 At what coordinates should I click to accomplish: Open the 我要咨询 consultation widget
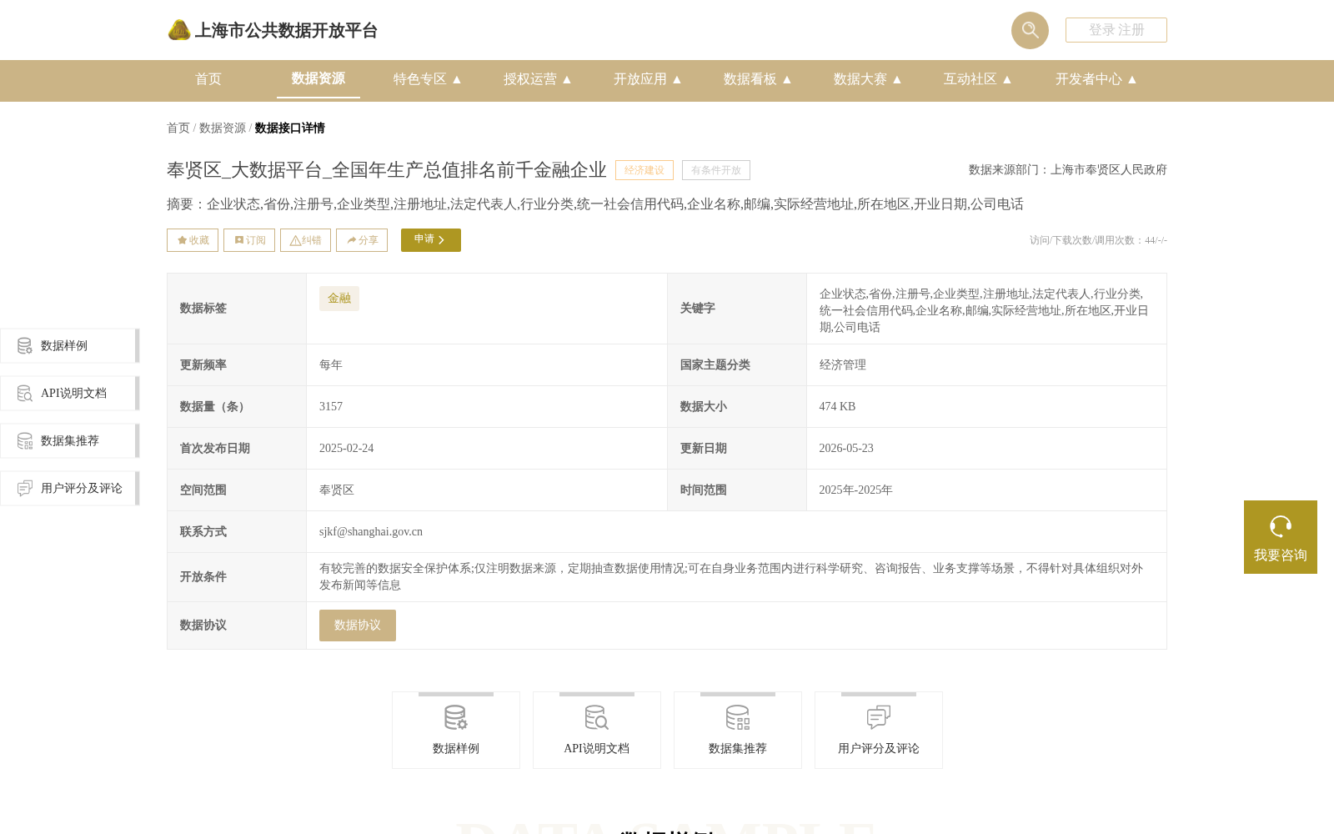tap(1281, 537)
